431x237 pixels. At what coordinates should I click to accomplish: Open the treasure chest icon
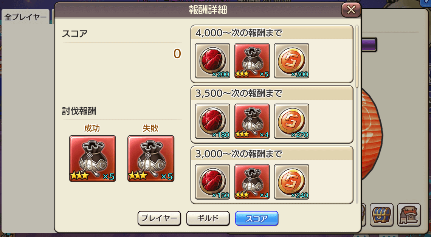click(x=381, y=215)
